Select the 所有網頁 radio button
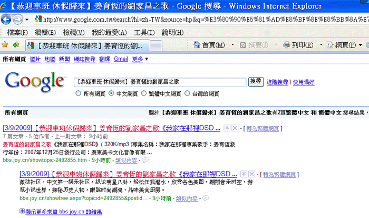 click(78, 93)
